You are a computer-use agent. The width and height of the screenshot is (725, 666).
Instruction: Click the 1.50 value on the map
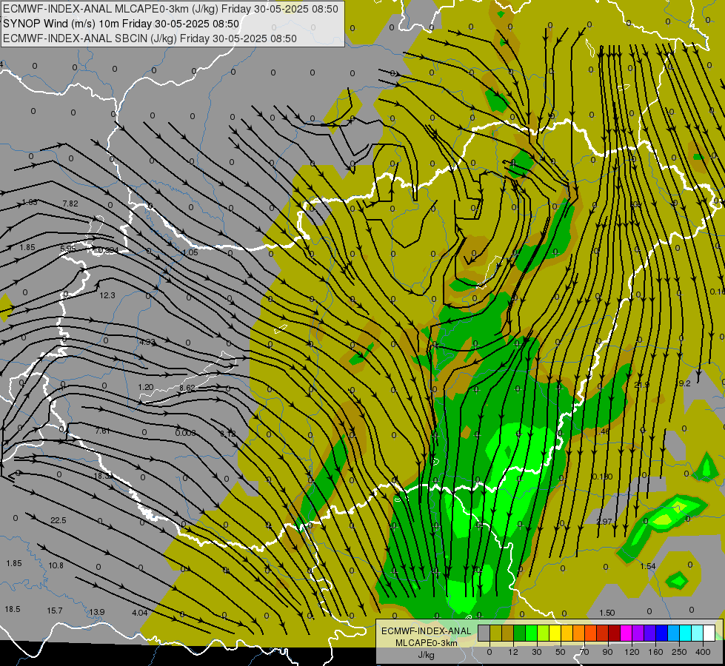(607, 613)
